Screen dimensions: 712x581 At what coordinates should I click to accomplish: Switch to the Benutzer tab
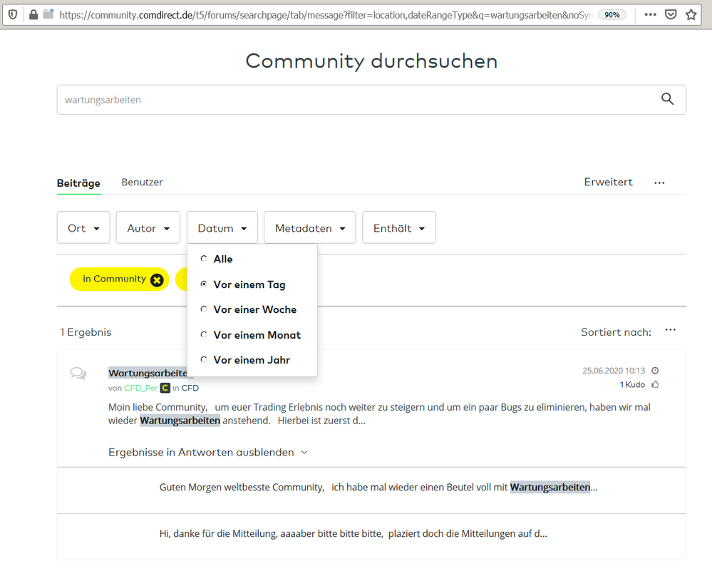click(x=142, y=182)
